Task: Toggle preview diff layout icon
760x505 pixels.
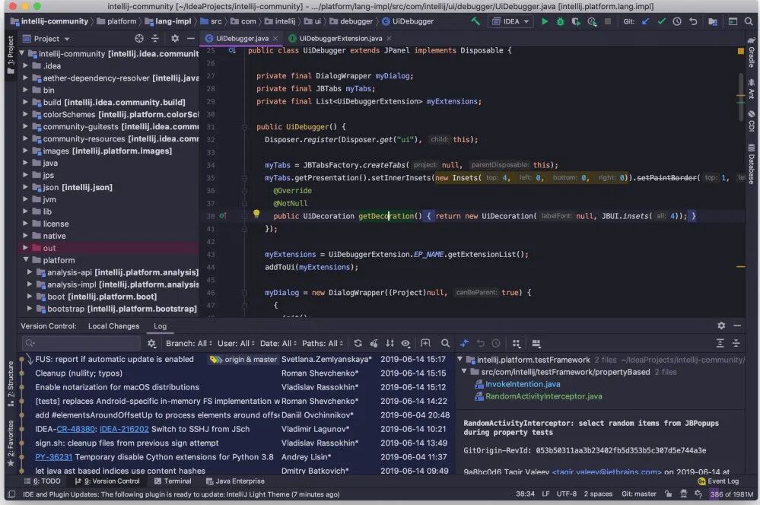Action: click(536, 343)
